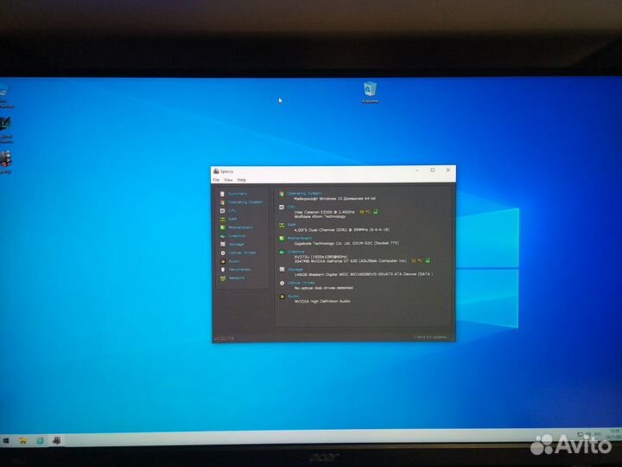
Task: Open the View menu
Action: pos(228,180)
